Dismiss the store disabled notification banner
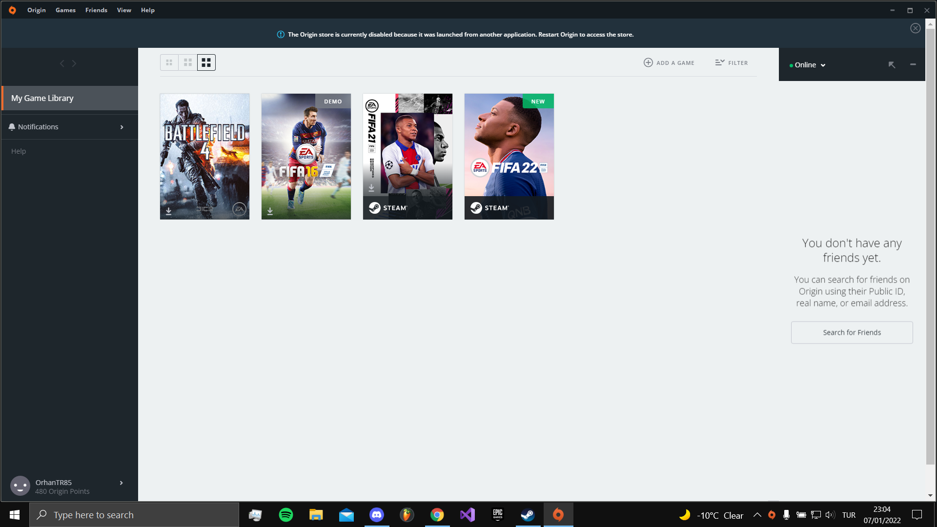Screen dimensions: 937x527 pos(915,28)
